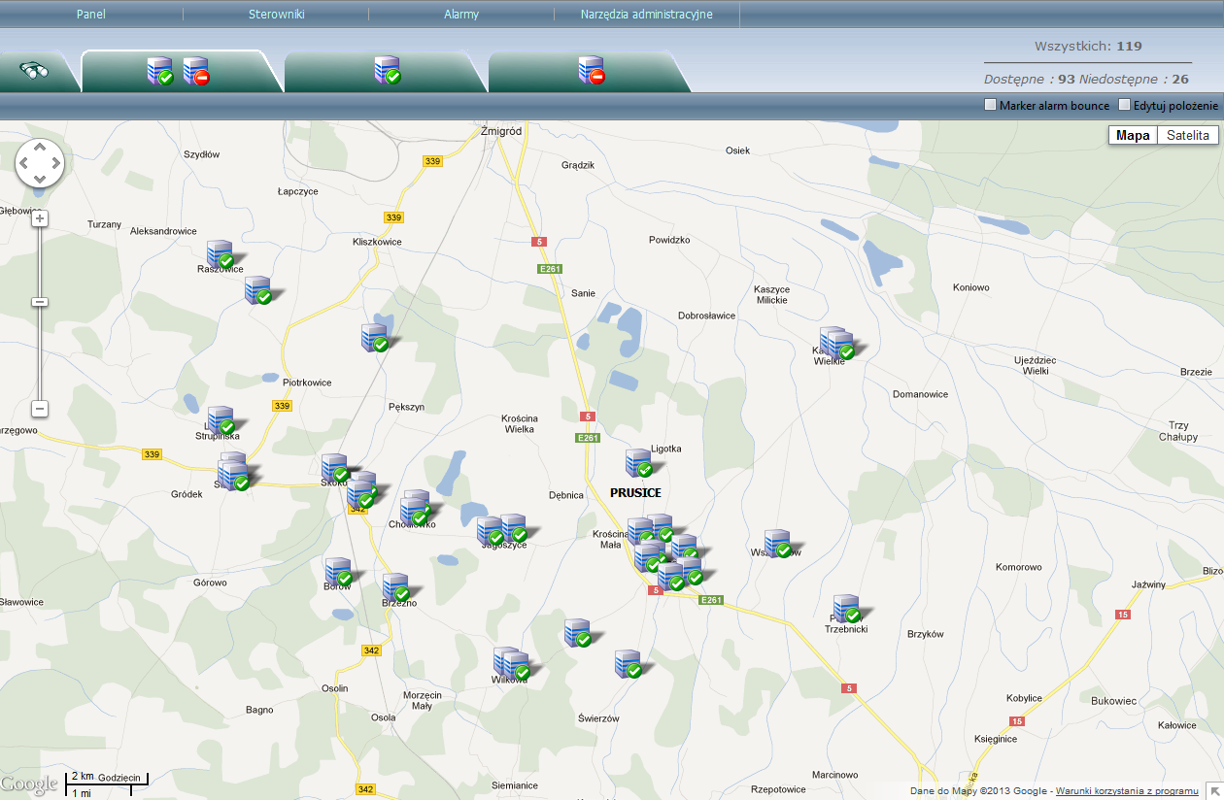Select controller marker north of Pększyn
1224x800 pixels.
click(376, 339)
